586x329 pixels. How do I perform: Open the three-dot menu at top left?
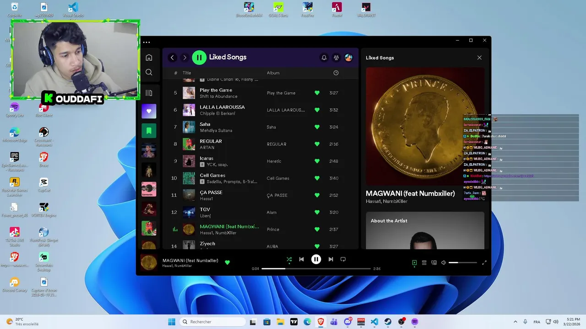click(x=146, y=42)
